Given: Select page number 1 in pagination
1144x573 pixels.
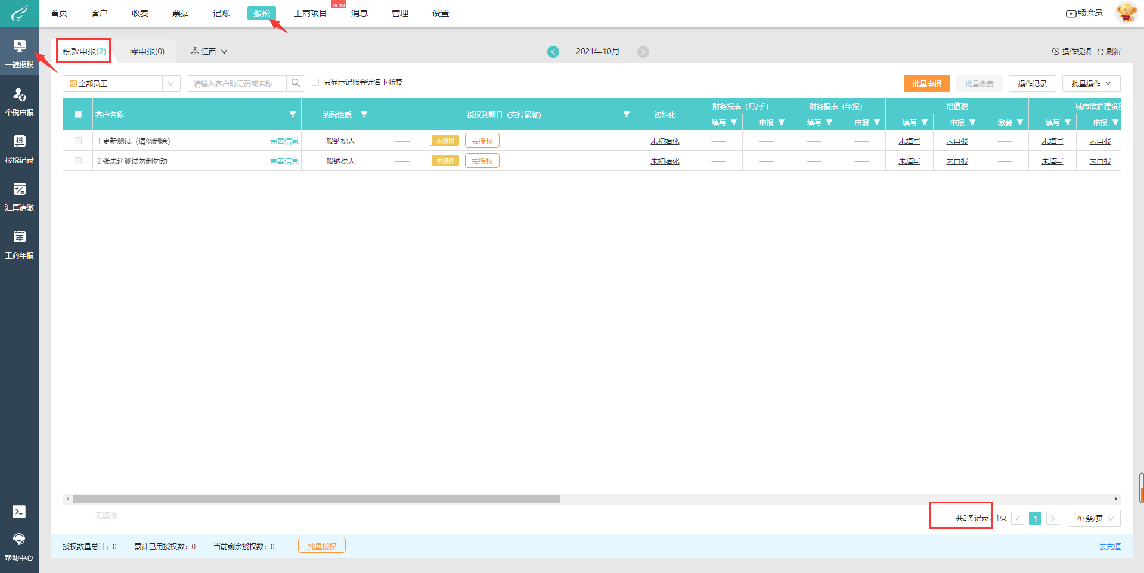Looking at the screenshot, I should click(x=1036, y=519).
